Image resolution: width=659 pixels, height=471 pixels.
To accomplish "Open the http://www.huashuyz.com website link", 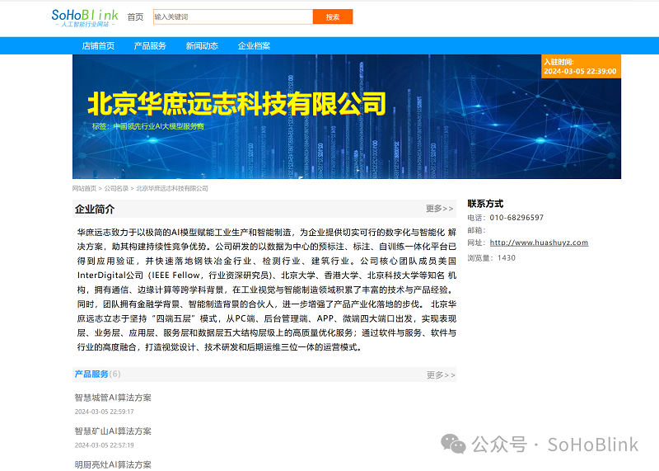I will pyautogui.click(x=539, y=243).
